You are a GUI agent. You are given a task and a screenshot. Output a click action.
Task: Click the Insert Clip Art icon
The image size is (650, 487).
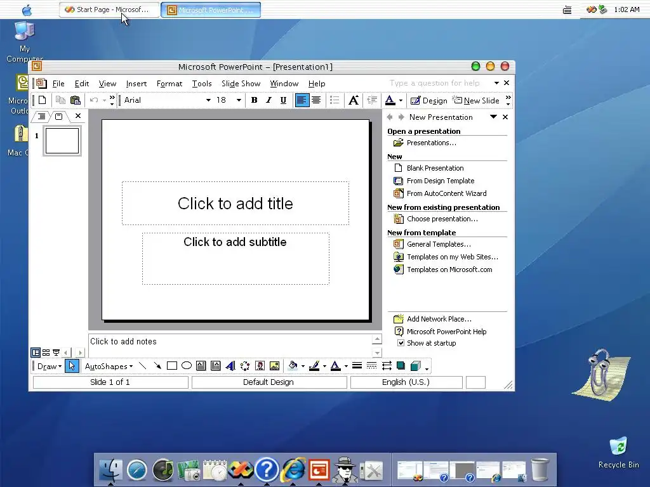260,366
